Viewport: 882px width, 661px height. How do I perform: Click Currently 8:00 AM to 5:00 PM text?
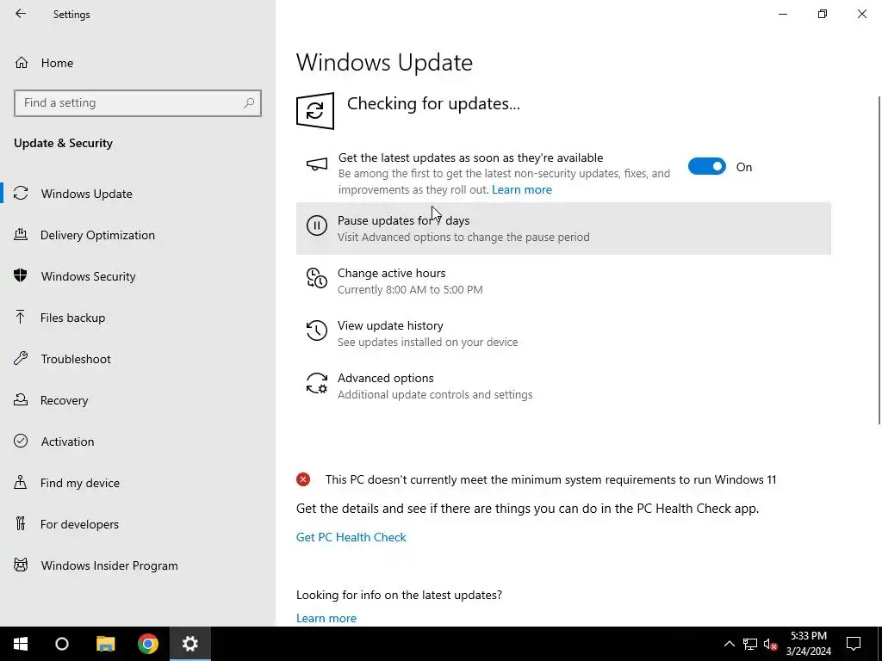point(410,289)
